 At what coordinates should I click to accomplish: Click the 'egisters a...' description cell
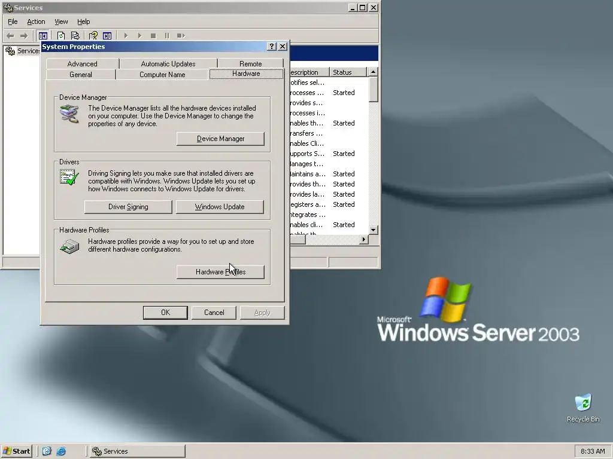click(x=308, y=204)
